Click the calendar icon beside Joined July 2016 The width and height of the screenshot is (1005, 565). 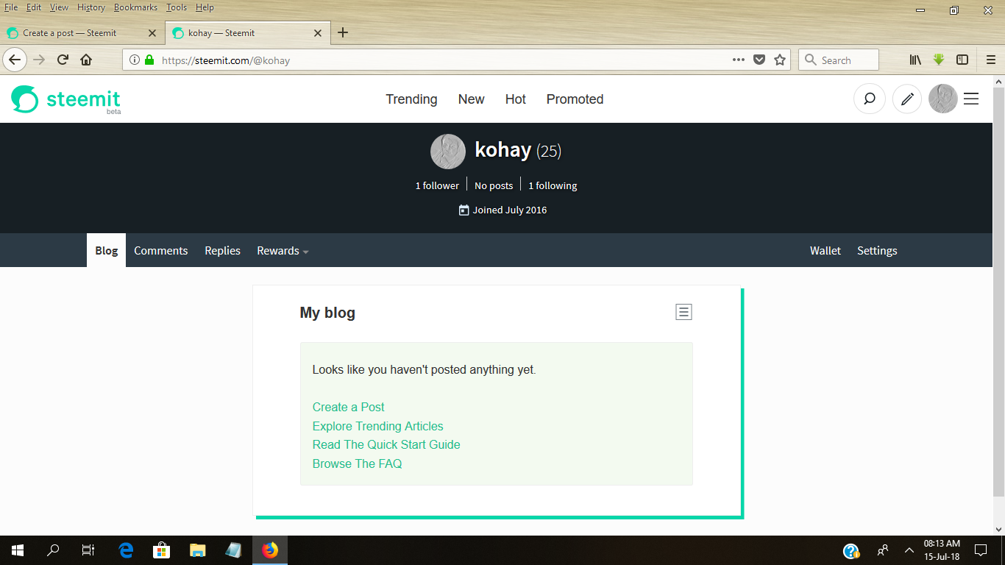[x=463, y=210]
